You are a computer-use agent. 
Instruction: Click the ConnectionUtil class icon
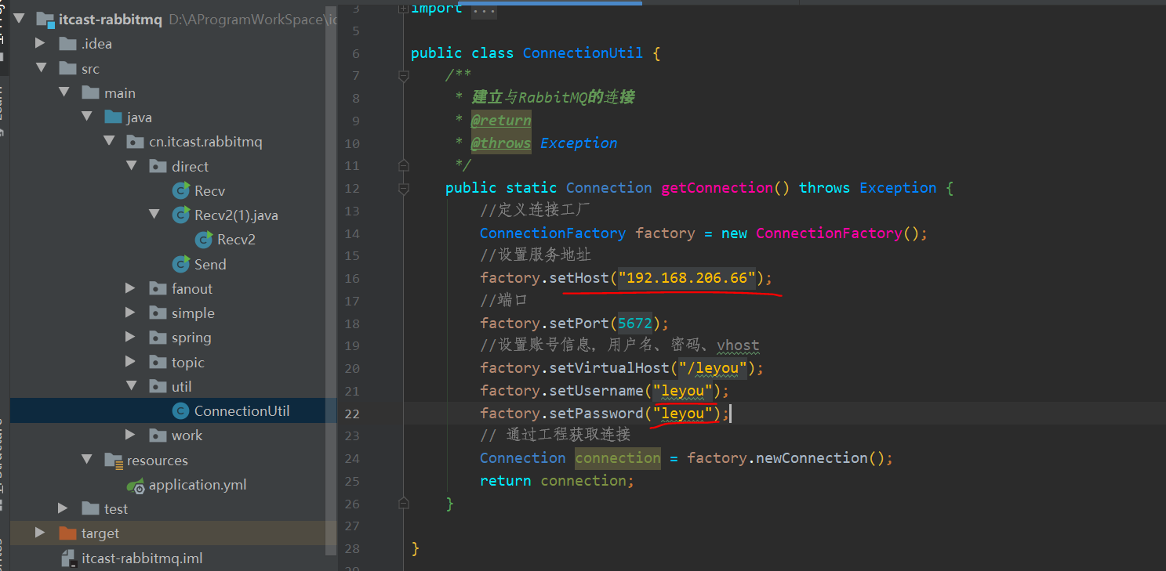pyautogui.click(x=181, y=410)
